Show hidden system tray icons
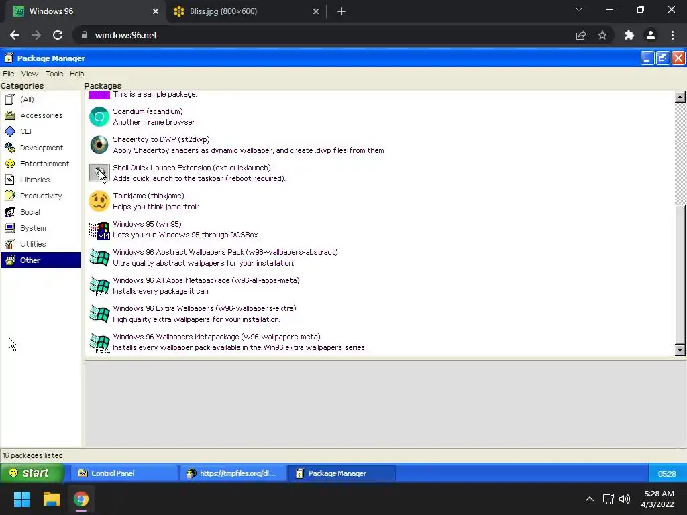Viewport: 687px width, 515px height. [x=590, y=499]
